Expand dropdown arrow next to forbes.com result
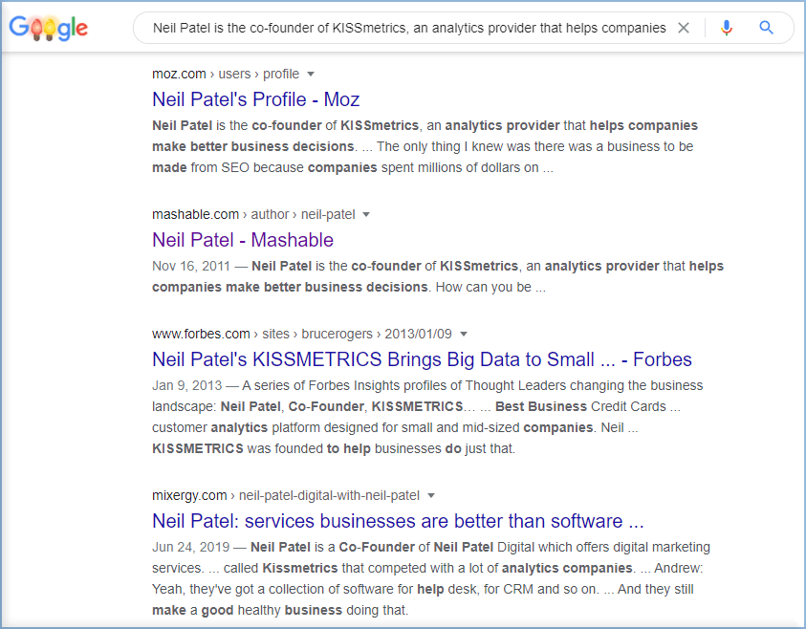Viewport: 806px width, 629px height. click(464, 334)
